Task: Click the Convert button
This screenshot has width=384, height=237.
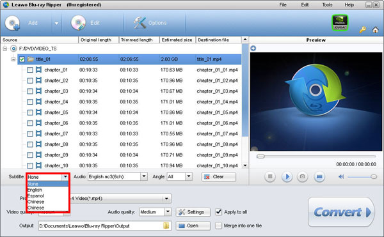Action: pos(341,212)
